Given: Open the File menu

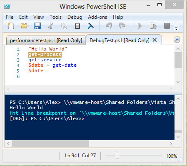Looking at the screenshot, I should pos(10,17).
